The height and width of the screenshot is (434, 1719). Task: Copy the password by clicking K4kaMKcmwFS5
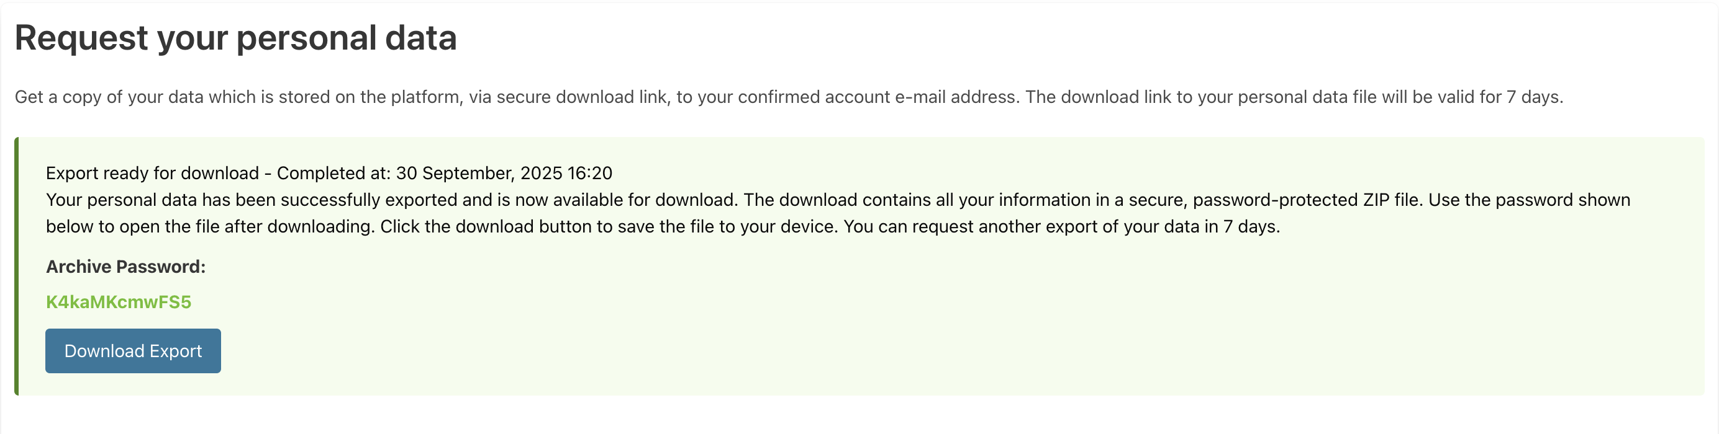(119, 302)
